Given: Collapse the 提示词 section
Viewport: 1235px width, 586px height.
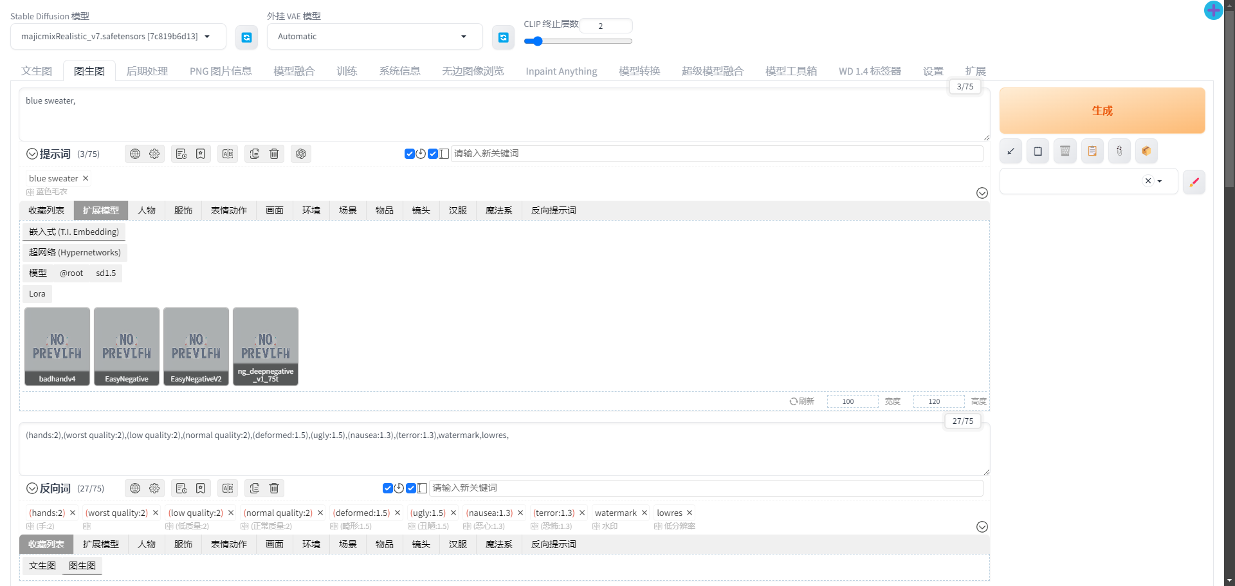Looking at the screenshot, I should pyautogui.click(x=32, y=154).
